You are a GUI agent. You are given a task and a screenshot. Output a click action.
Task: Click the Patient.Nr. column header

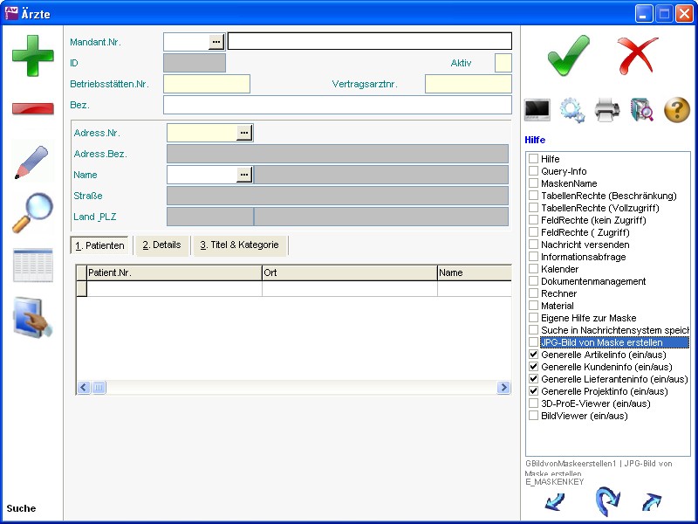(174, 273)
